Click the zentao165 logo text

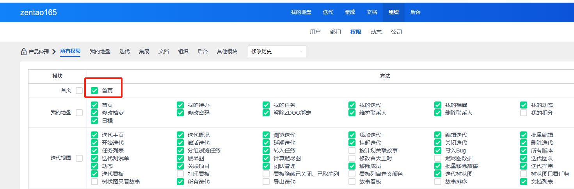pyautogui.click(x=39, y=12)
